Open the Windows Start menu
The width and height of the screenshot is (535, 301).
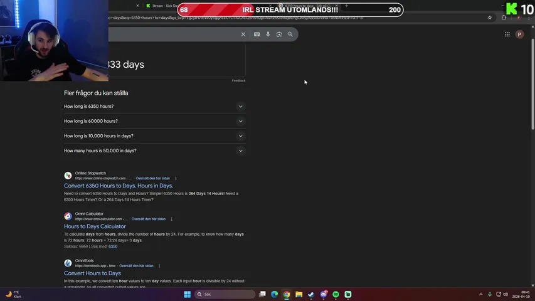pos(188,294)
